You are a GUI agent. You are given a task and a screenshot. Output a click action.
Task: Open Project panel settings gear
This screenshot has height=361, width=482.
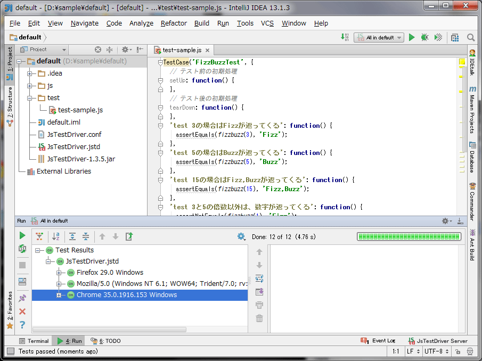coord(126,50)
